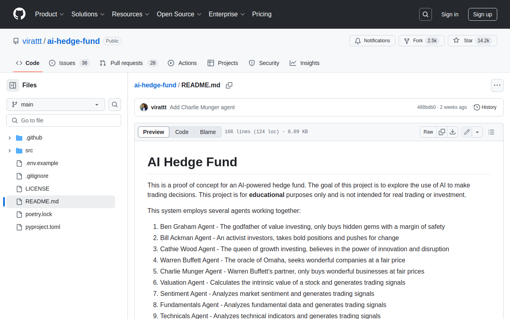Open the search magnifier in header
The height and width of the screenshot is (319, 510).
click(426, 14)
